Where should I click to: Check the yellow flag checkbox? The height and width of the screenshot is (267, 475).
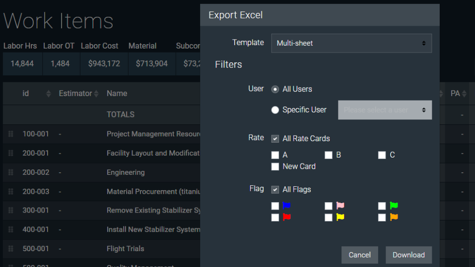click(329, 217)
